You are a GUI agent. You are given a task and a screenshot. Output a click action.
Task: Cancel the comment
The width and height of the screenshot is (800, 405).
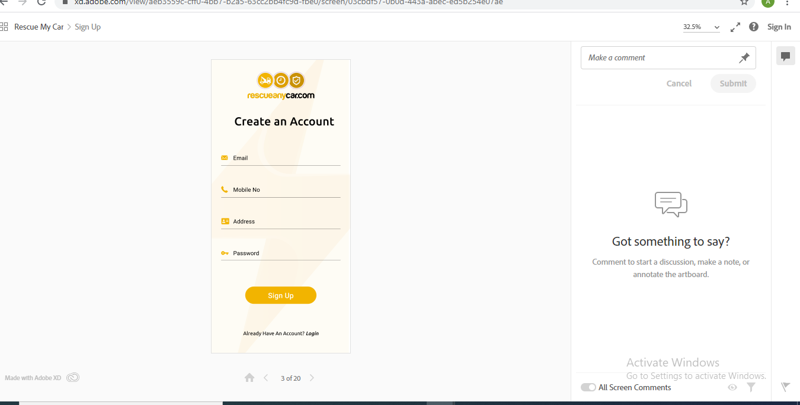(x=679, y=83)
